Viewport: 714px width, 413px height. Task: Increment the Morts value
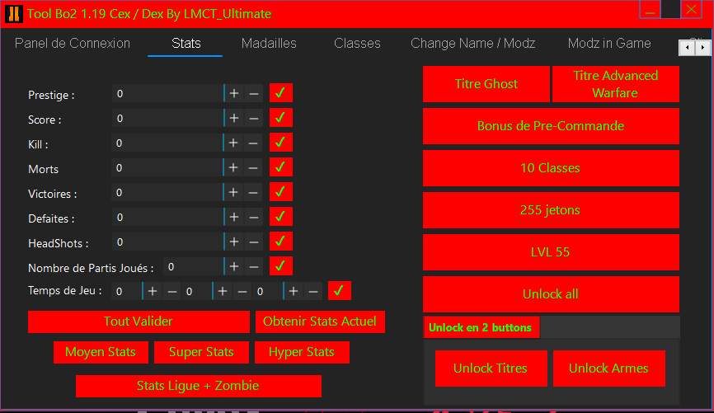pos(233,167)
